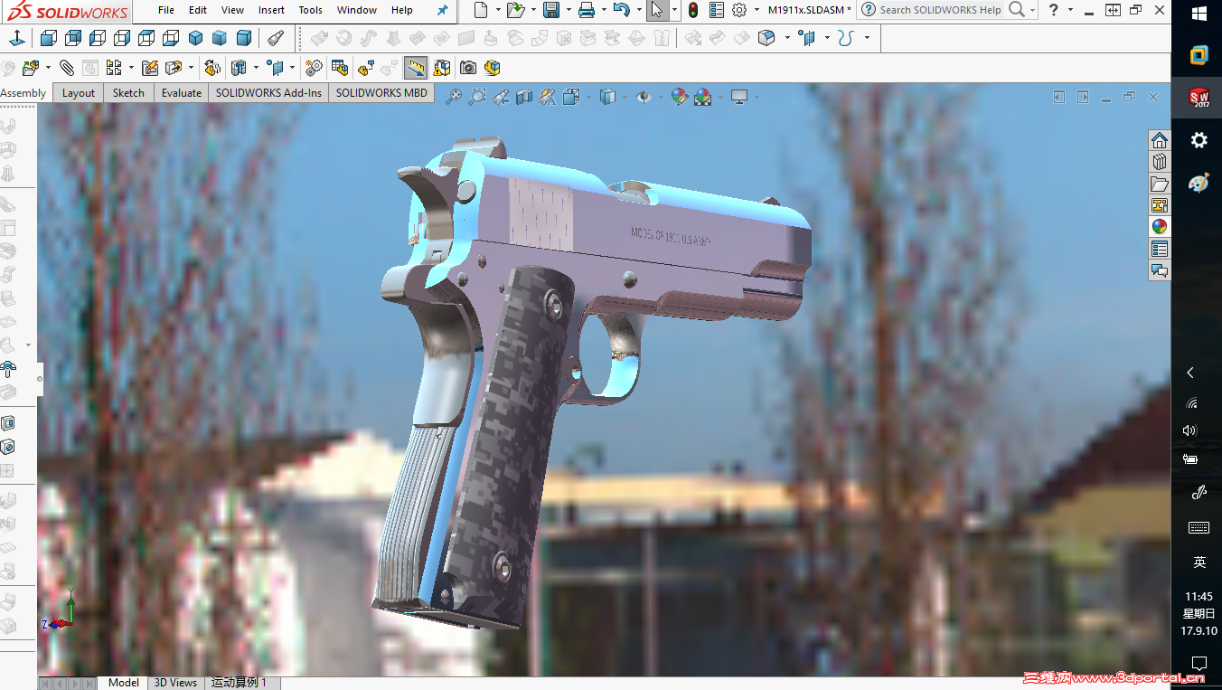
Task: Open the Design Library panel
Action: coord(1160,161)
